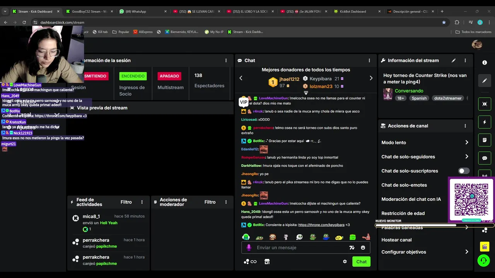The height and width of the screenshot is (278, 495).
Task: Open browser tab list dropdown arrow
Action: coord(5,12)
